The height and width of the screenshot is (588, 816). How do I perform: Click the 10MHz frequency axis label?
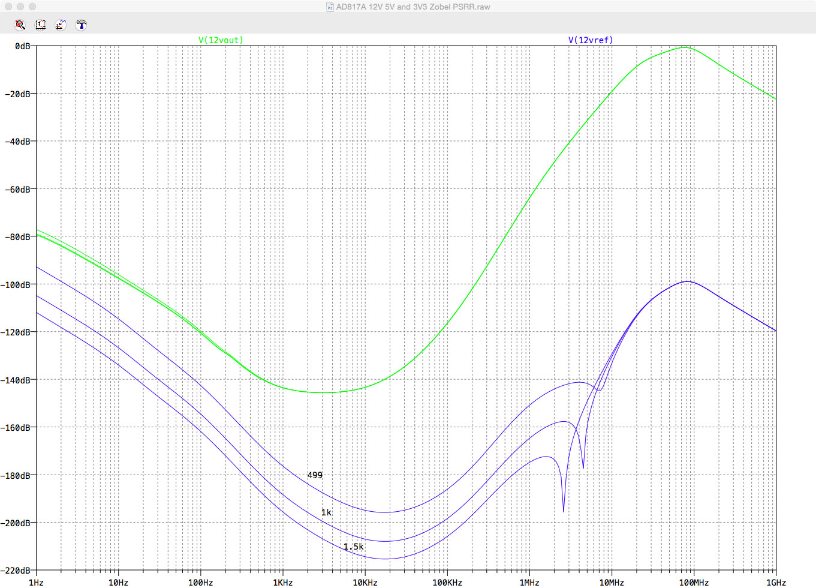tap(612, 583)
